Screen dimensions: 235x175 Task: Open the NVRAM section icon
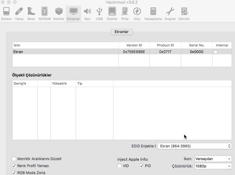click(45, 14)
